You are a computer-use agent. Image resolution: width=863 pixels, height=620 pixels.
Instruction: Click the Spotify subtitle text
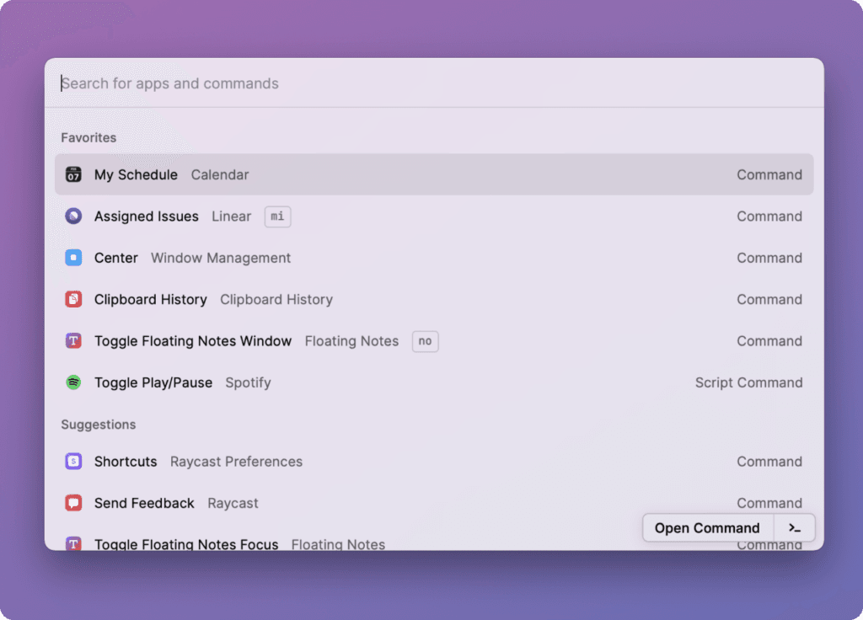coord(248,382)
